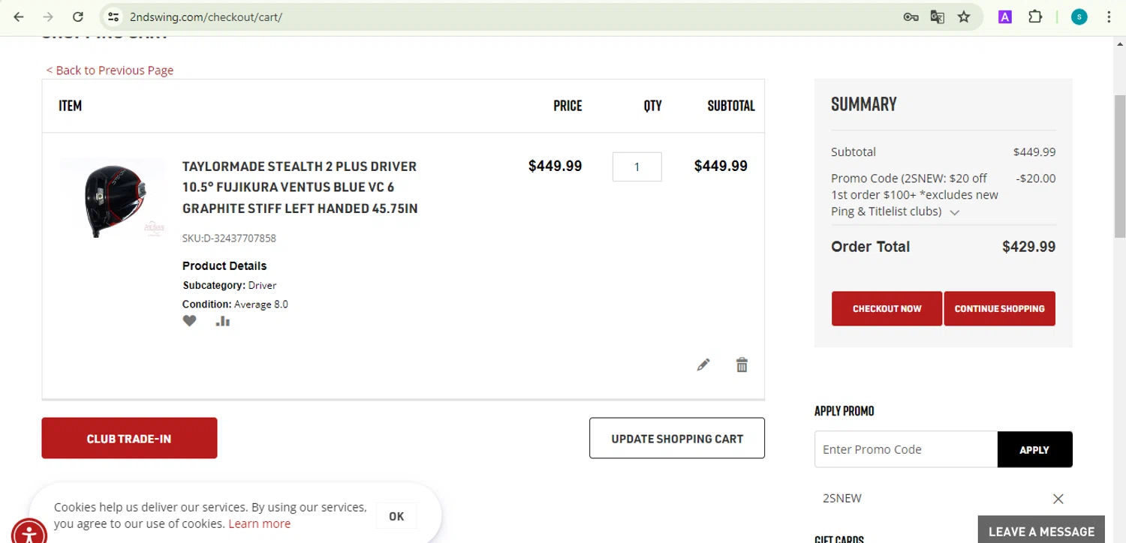Viewport: 1126px width, 543px height.
Task: Remove the 2SNEW promo code
Action: (1058, 499)
